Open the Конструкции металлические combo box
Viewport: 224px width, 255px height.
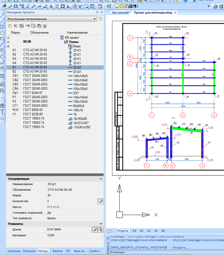(52, 19)
